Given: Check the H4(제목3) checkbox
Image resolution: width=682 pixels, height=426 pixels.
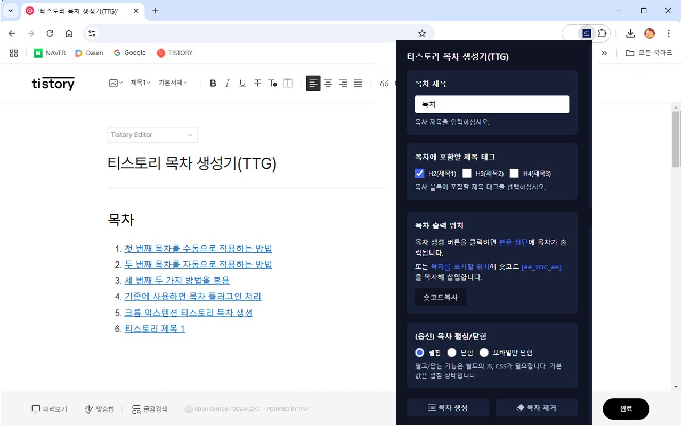Looking at the screenshot, I should pyautogui.click(x=514, y=173).
